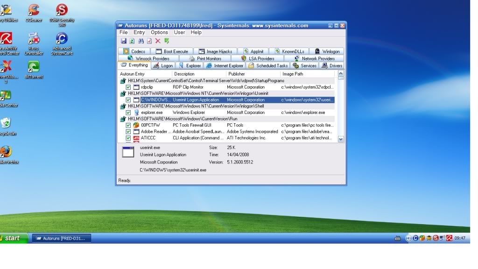Open the Entry menu
The width and height of the screenshot is (478, 269).
(139, 32)
